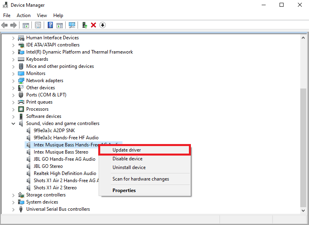Click the vertical scrollbar thumb
This screenshot has height=225, width=309.
tap(303, 148)
